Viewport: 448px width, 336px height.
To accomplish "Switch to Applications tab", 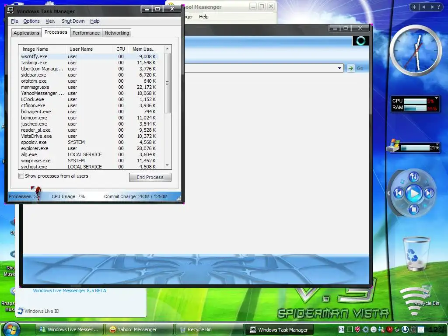I will click(26, 33).
